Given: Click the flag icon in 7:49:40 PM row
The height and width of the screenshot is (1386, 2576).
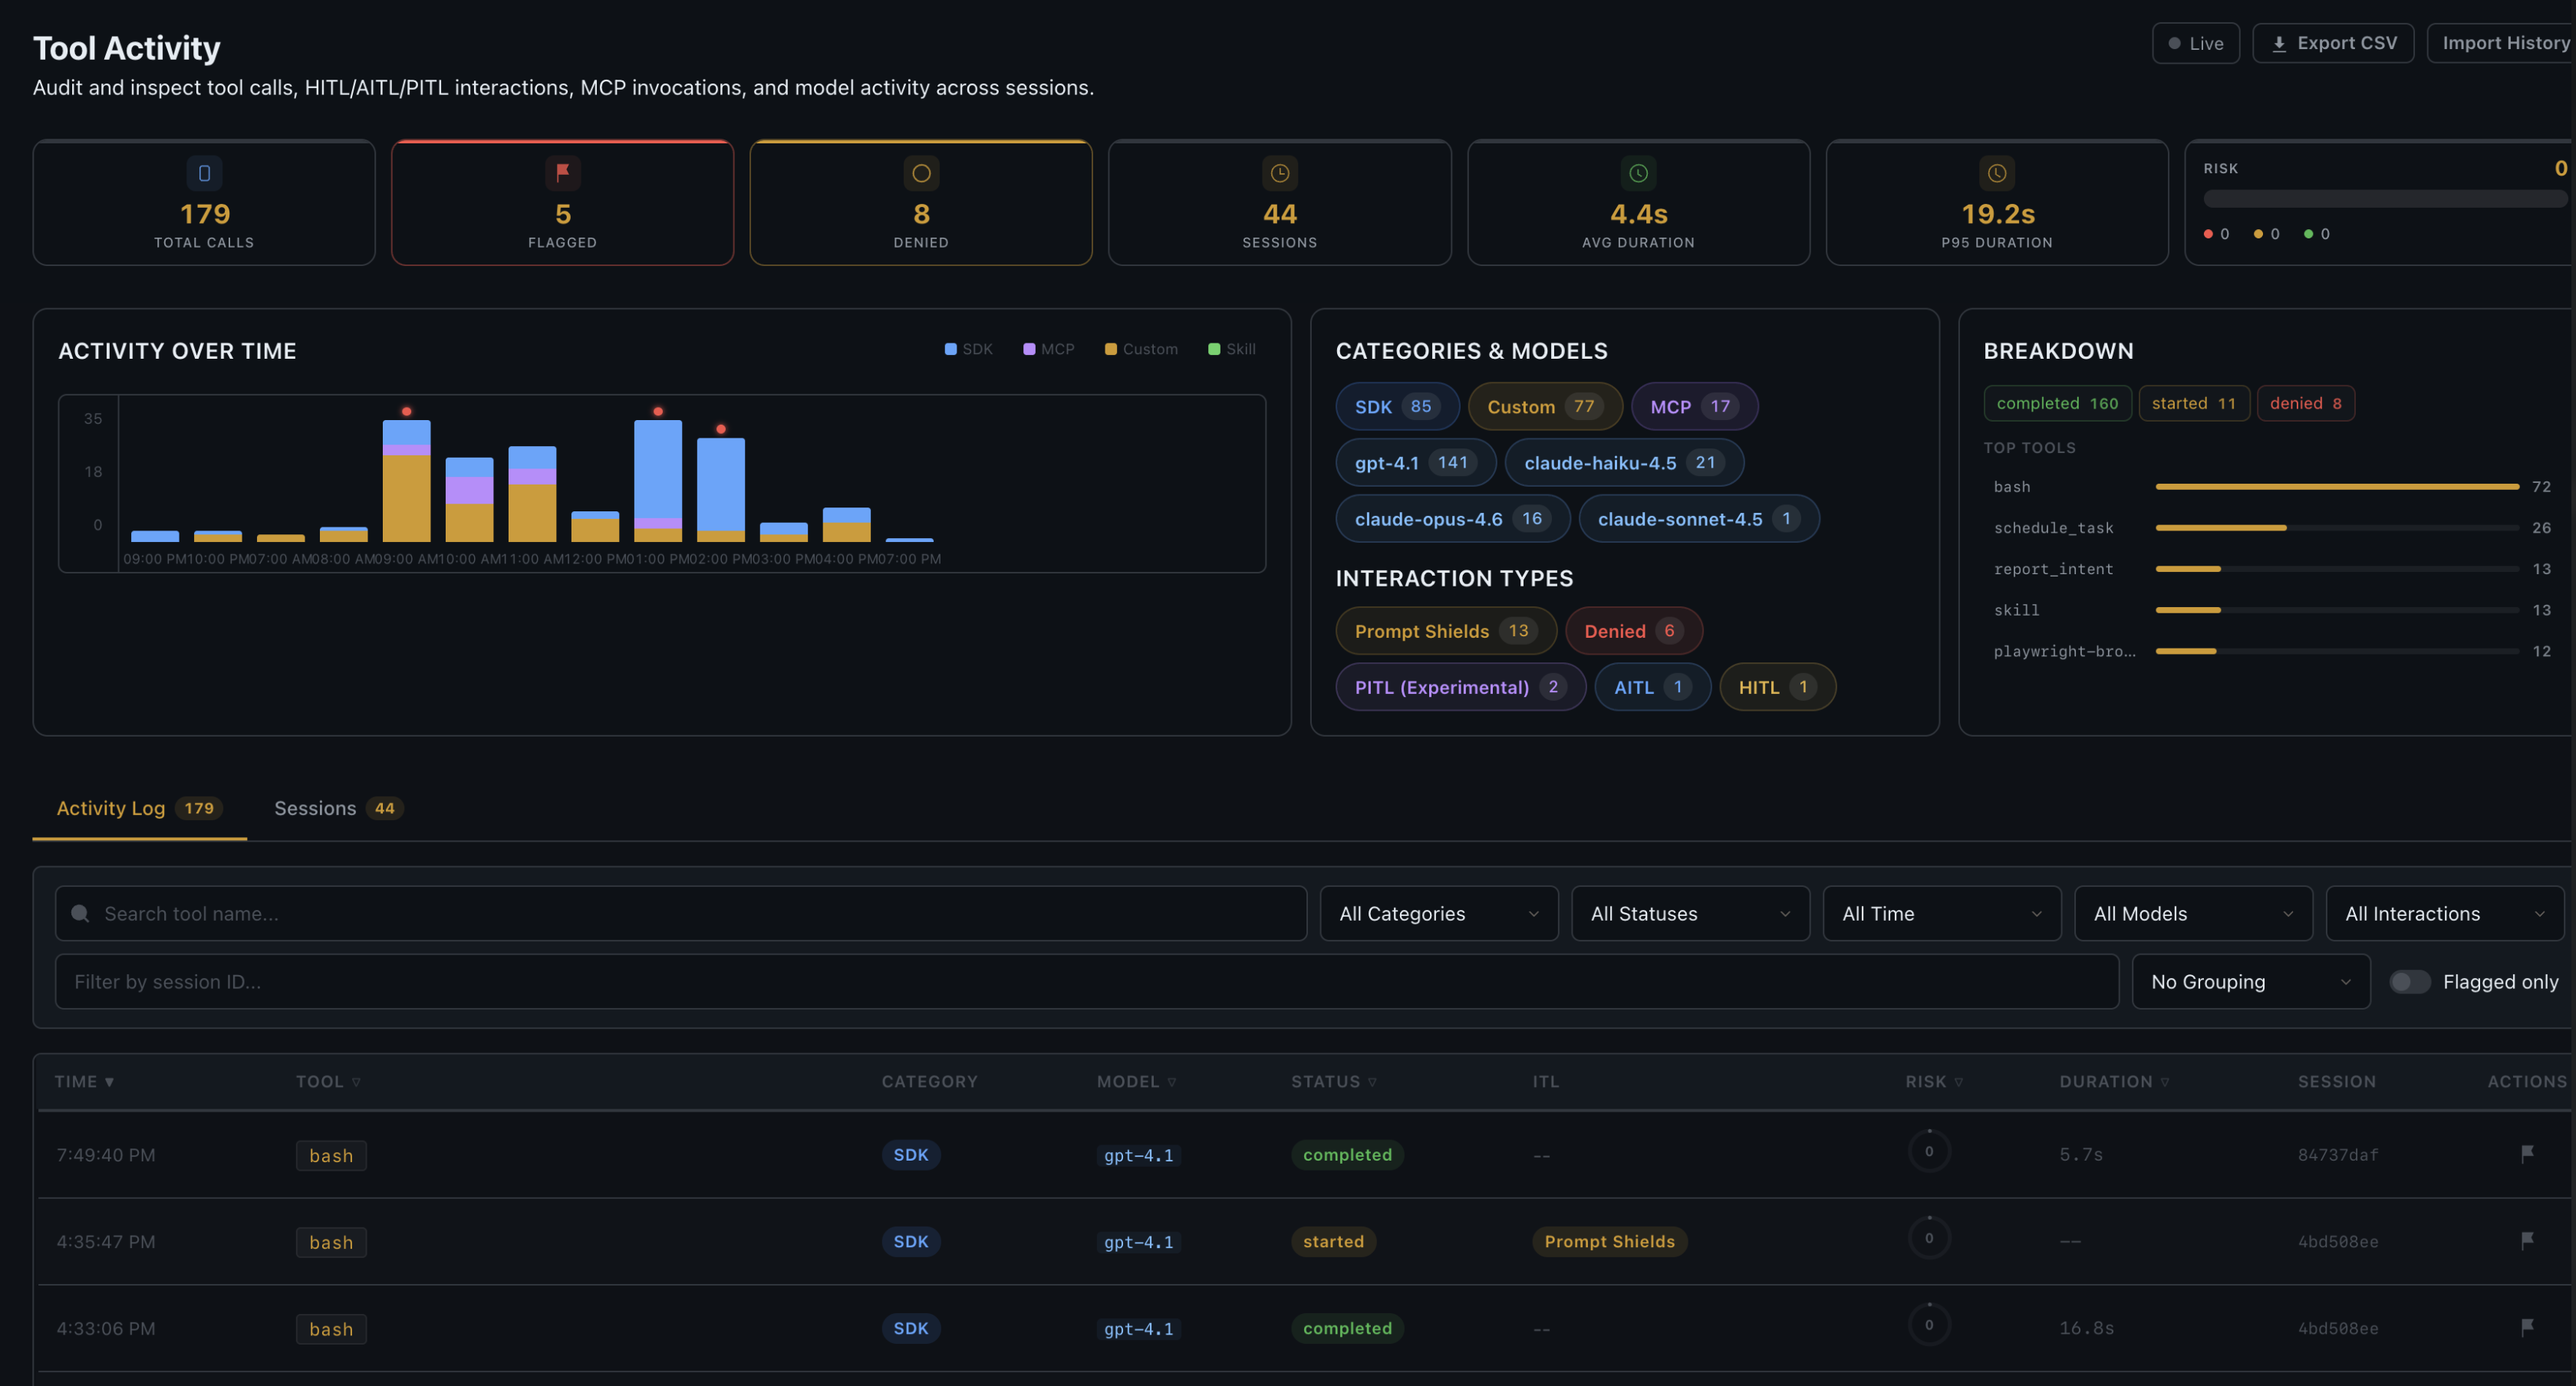Looking at the screenshot, I should (2526, 1154).
